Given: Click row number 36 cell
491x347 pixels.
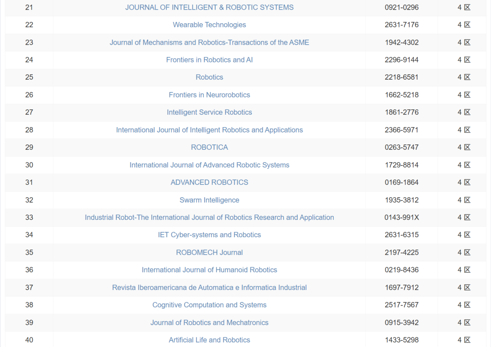Looking at the screenshot, I should [29, 270].
